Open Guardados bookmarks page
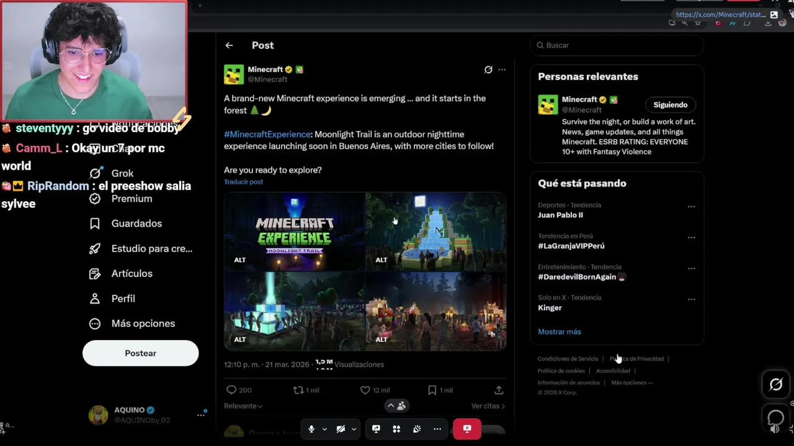The width and height of the screenshot is (794, 446). [125, 224]
